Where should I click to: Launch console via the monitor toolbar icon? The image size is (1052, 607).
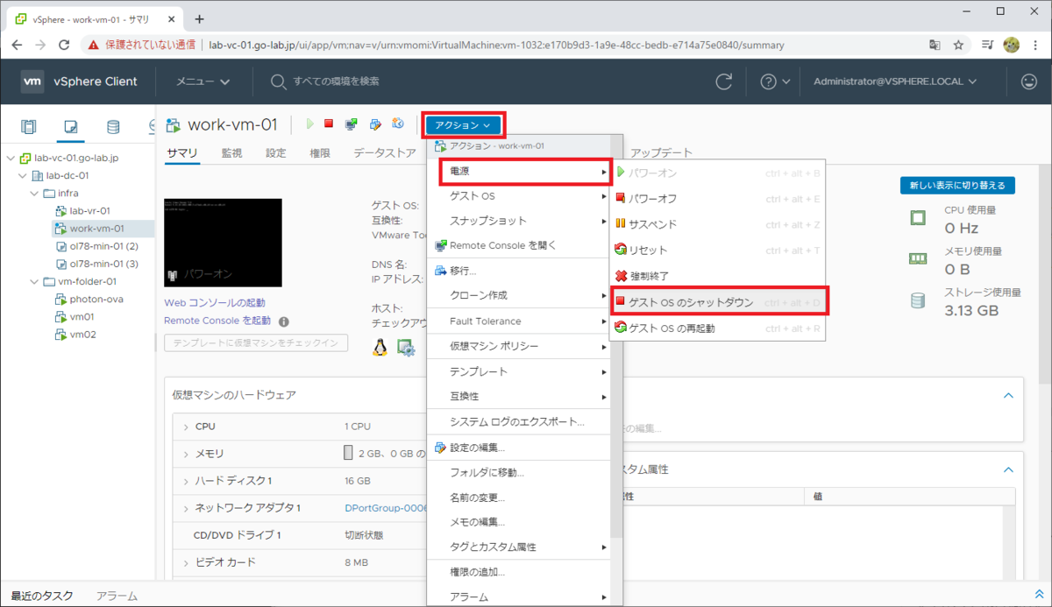click(352, 124)
